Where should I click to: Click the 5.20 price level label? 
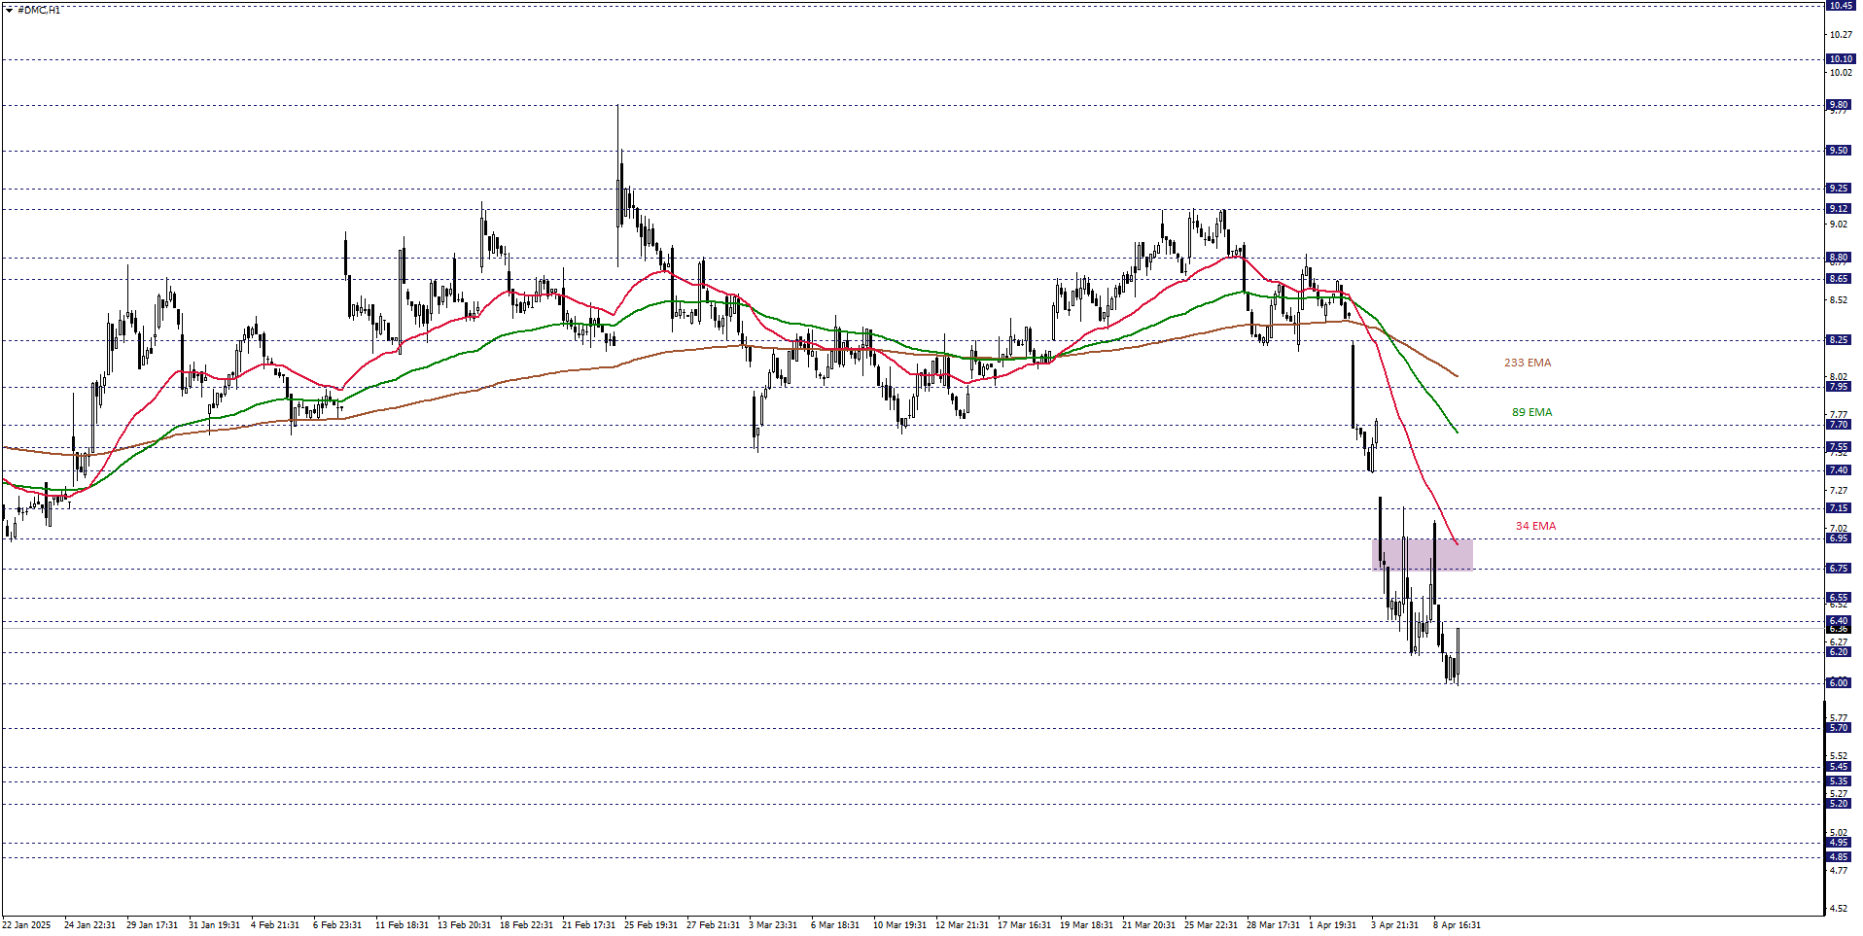(x=1838, y=804)
